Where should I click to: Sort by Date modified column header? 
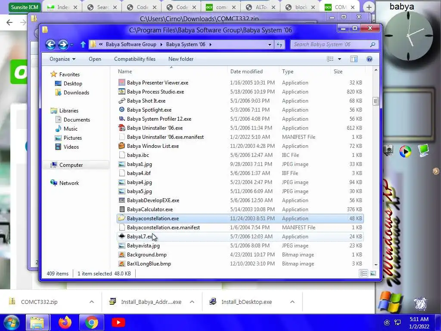pos(246,72)
